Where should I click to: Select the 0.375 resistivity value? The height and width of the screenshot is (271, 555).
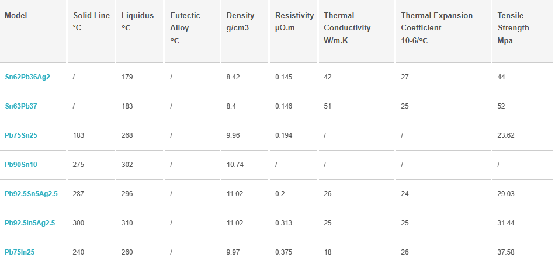pyautogui.click(x=283, y=252)
